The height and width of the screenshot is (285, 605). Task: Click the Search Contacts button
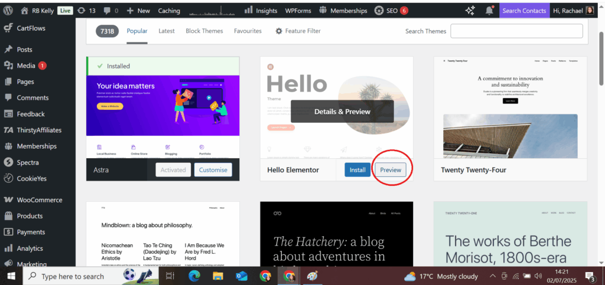(x=525, y=11)
